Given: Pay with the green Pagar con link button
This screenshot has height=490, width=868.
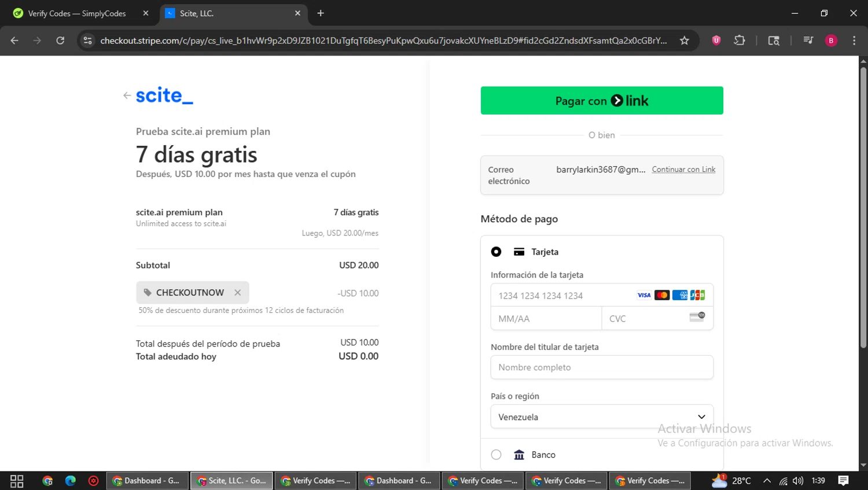Looking at the screenshot, I should [x=602, y=101].
